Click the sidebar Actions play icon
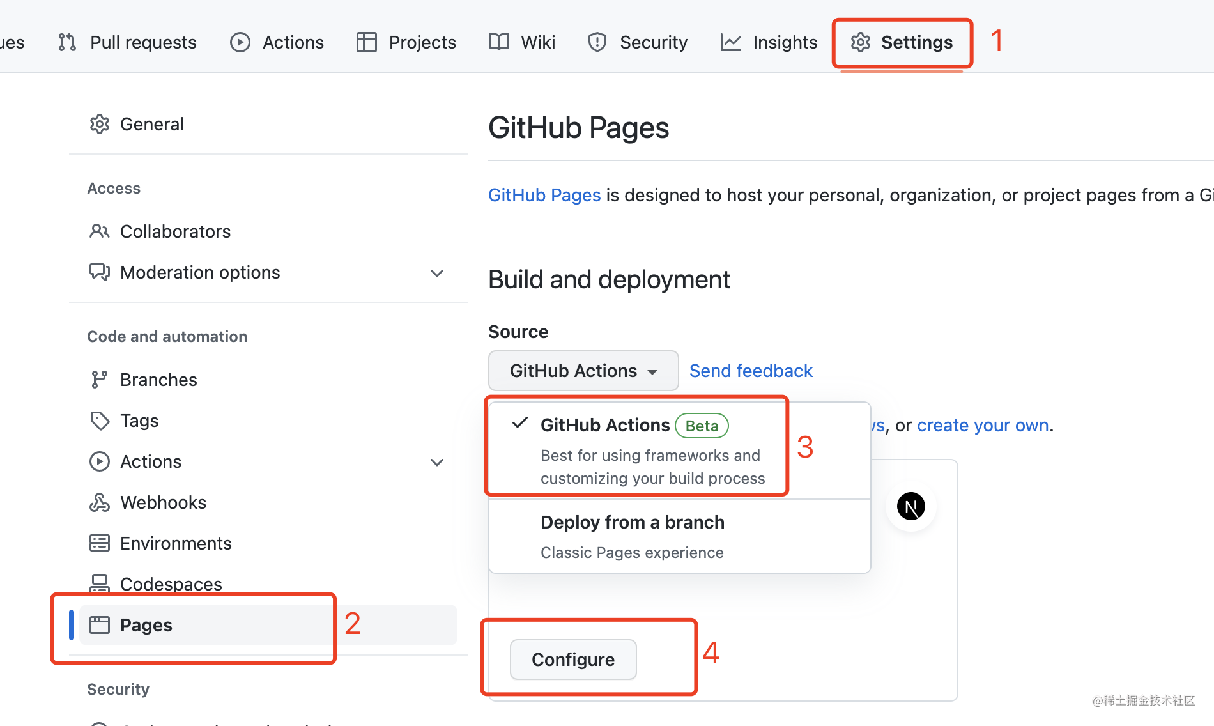Image resolution: width=1214 pixels, height=726 pixels. click(100, 461)
